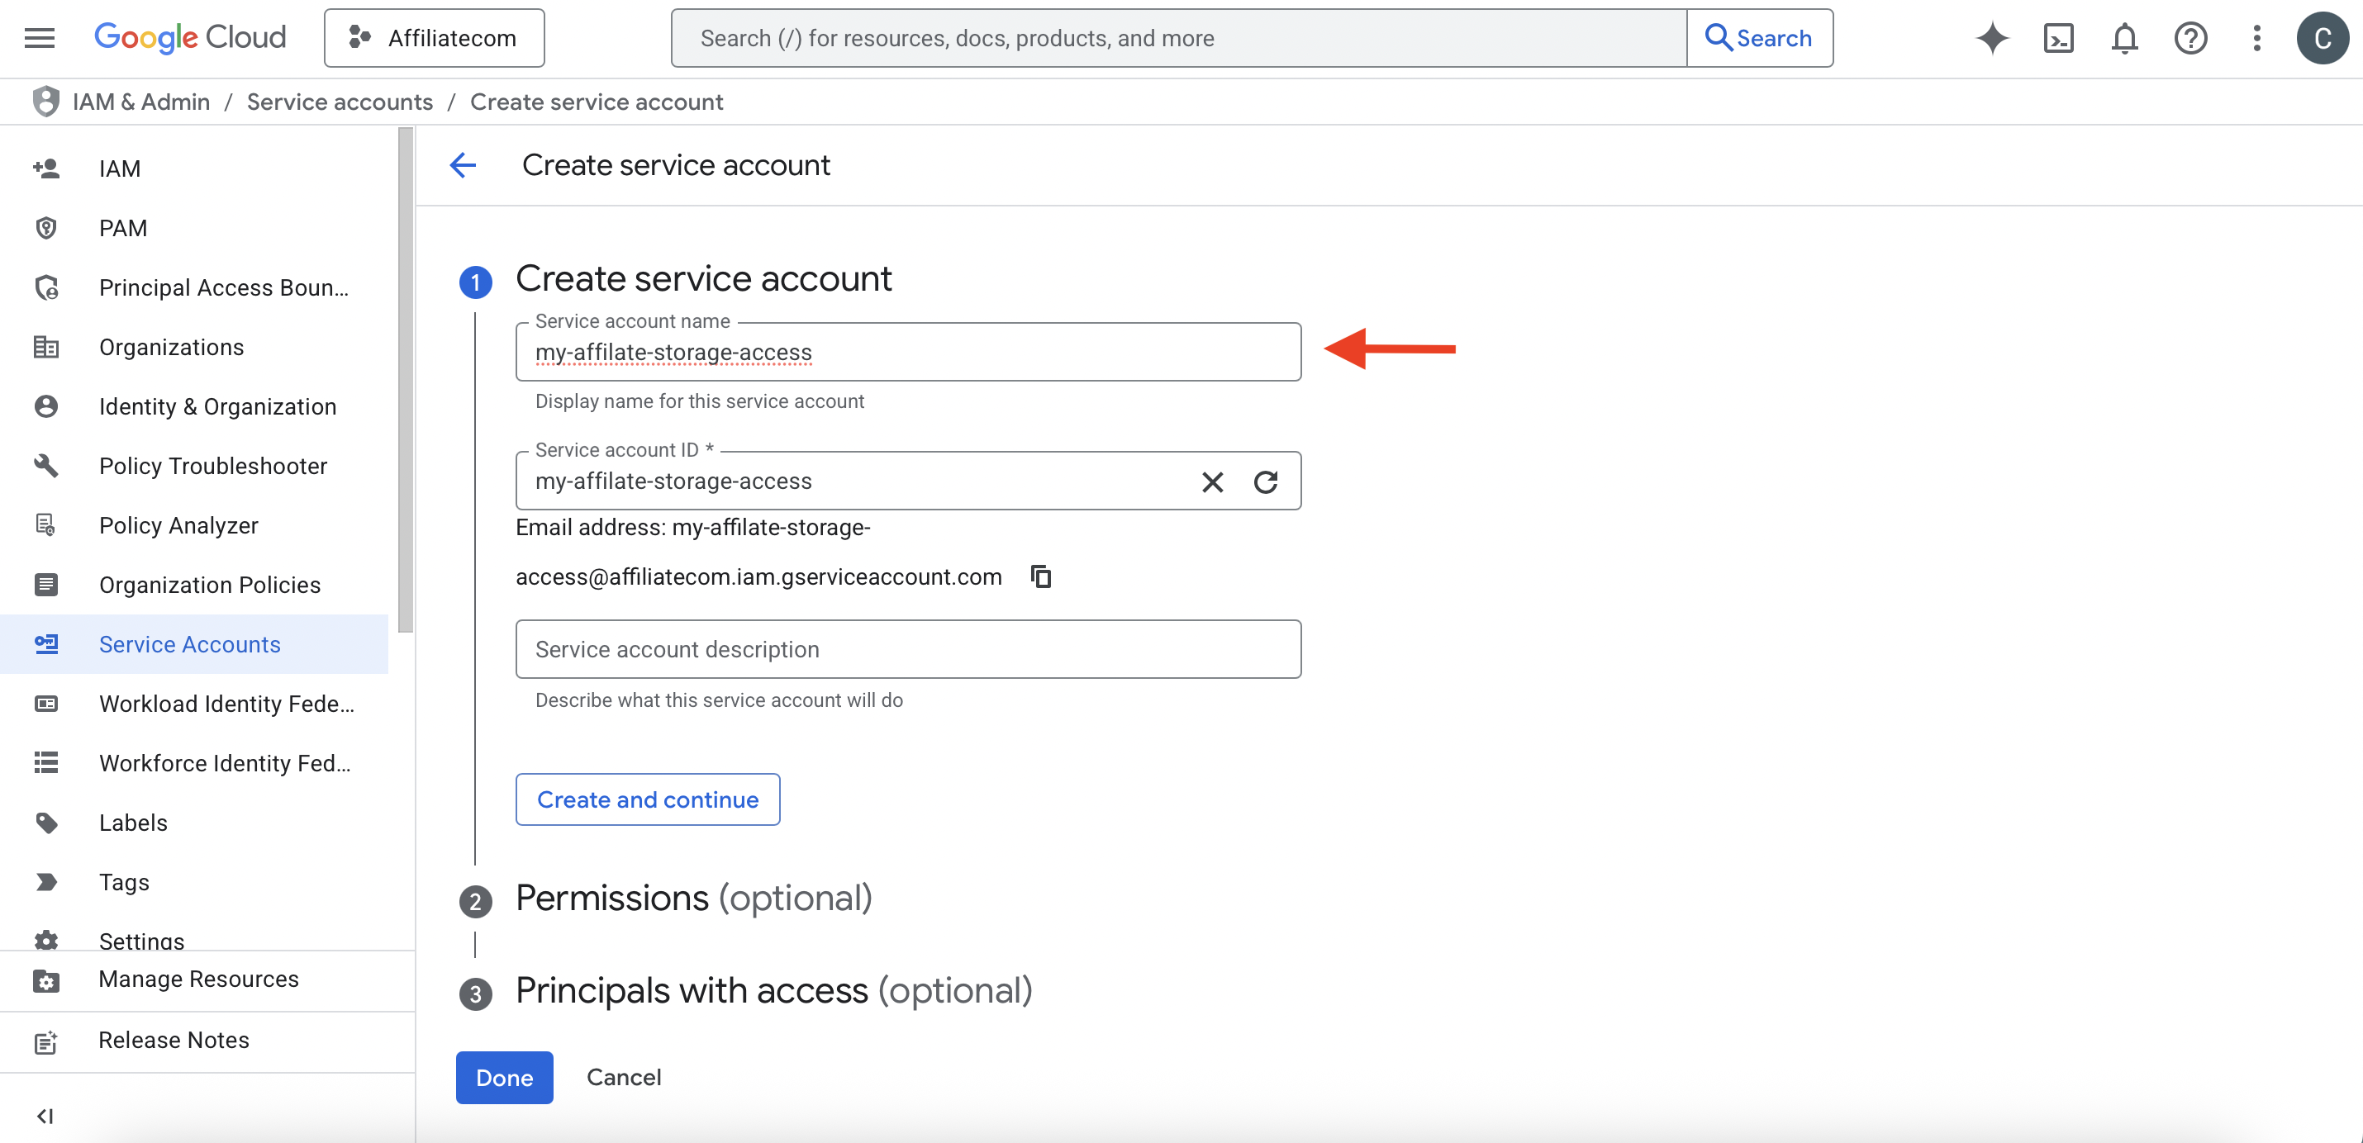
Task: Click the Tags arrow-shaped icon
Action: point(46,883)
